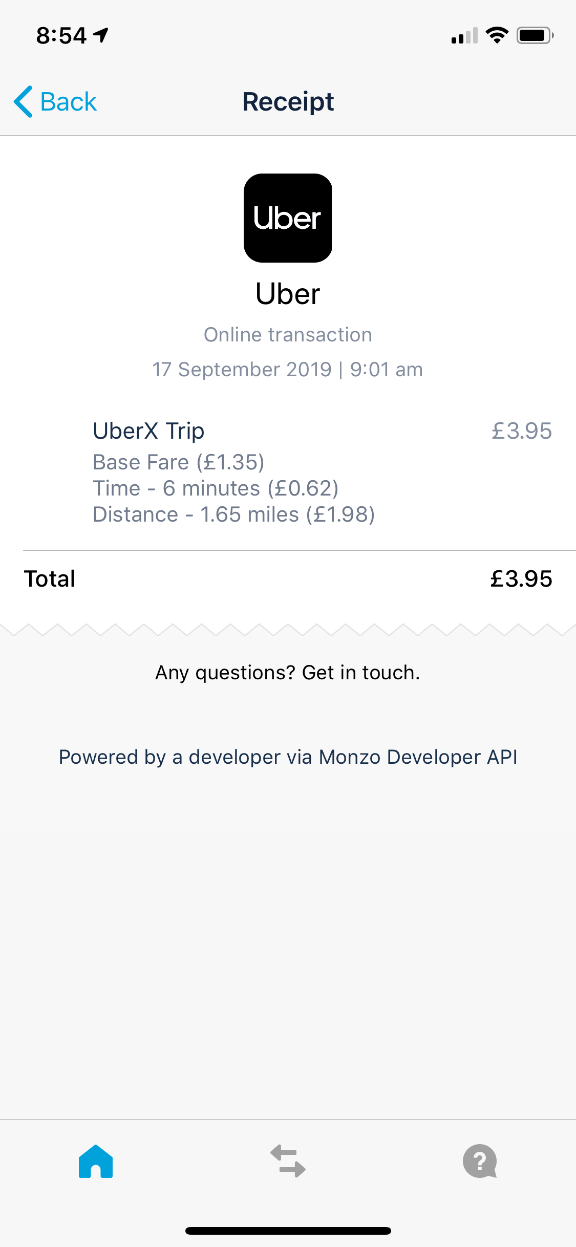
Task: Tap the location arrow status icon
Action: coord(101,35)
